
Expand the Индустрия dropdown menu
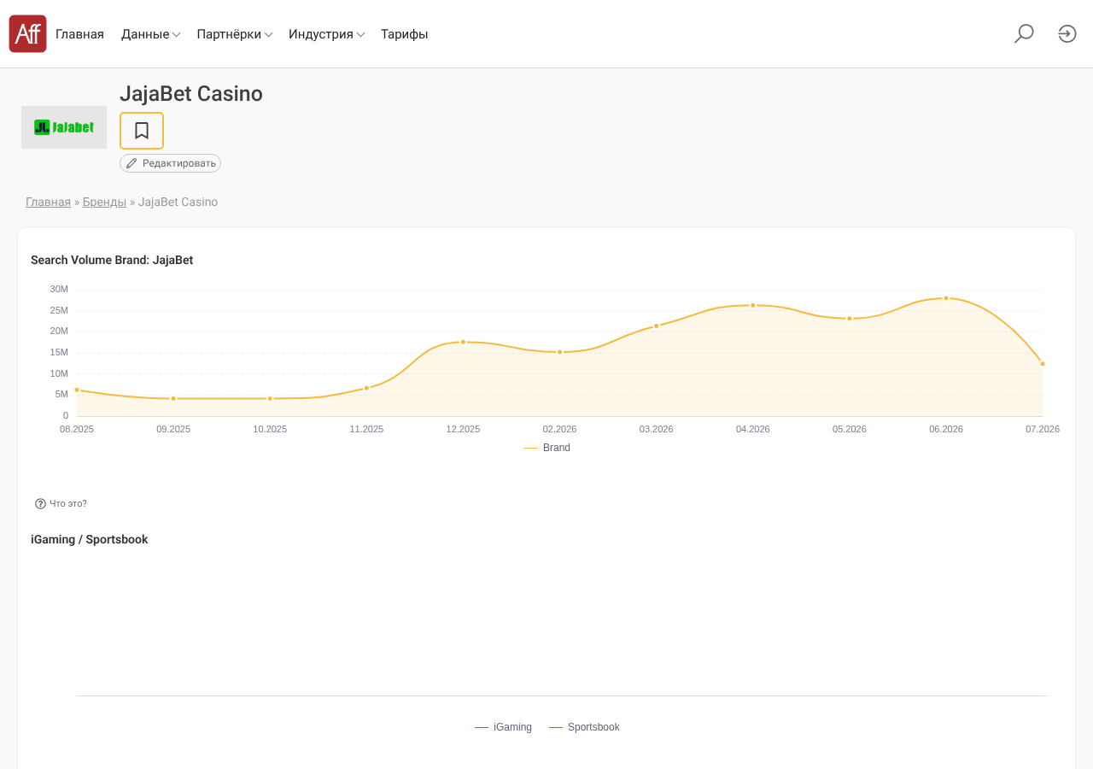(x=327, y=34)
